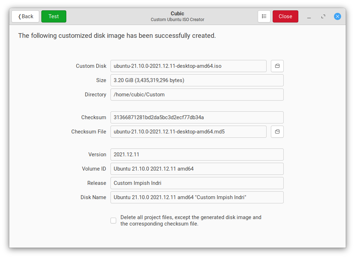
Task: Select the Checksum value field
Action: point(197,117)
